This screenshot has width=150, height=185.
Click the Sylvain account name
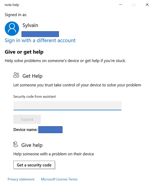click(30, 25)
